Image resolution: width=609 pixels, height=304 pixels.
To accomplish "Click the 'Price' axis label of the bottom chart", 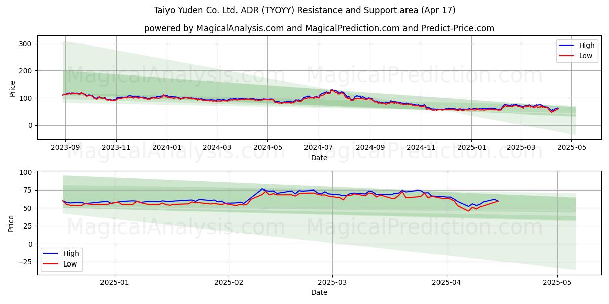I will pyautogui.click(x=11, y=222).
